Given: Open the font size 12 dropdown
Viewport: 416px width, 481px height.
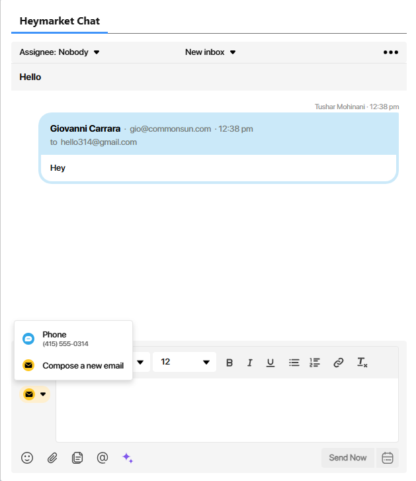Looking at the screenshot, I should (x=185, y=362).
